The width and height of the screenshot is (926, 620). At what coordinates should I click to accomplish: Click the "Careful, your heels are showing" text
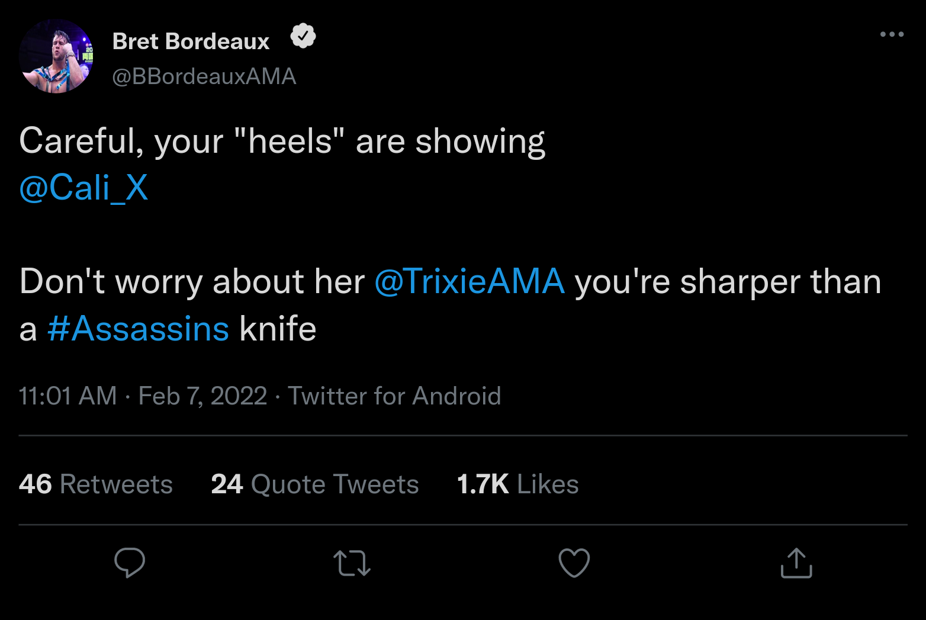(282, 142)
